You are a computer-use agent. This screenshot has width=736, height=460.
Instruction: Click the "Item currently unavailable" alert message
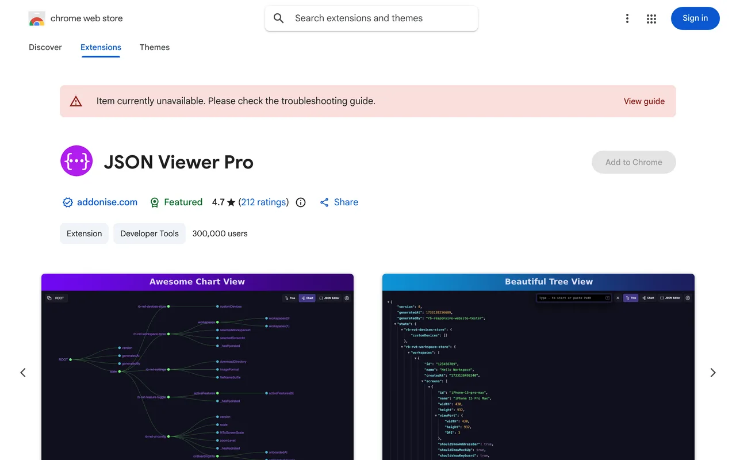[236, 101]
